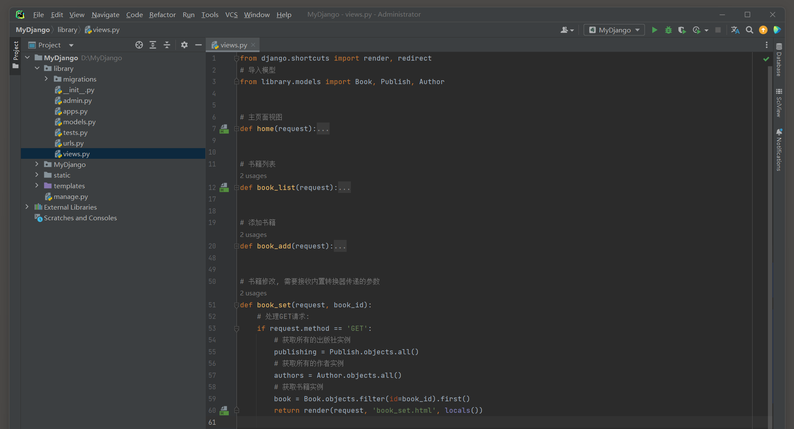This screenshot has height=429, width=794.
Task: Click the Stop square button
Action: point(718,30)
